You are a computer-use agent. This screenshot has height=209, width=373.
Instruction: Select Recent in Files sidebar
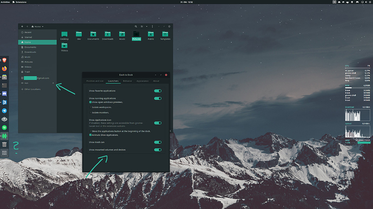pos(37,32)
